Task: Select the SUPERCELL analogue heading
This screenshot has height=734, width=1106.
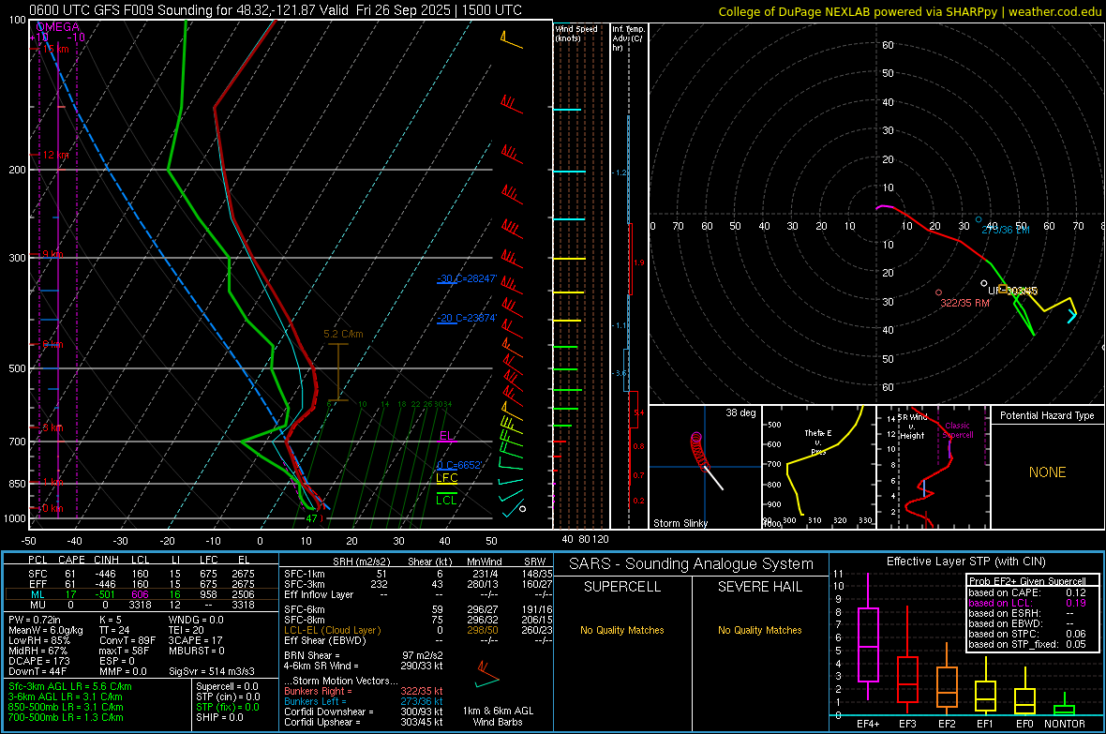Action: pos(622,587)
